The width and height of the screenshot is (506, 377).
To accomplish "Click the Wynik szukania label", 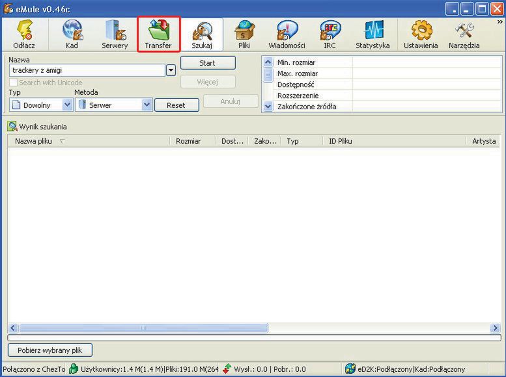I will [x=43, y=127].
